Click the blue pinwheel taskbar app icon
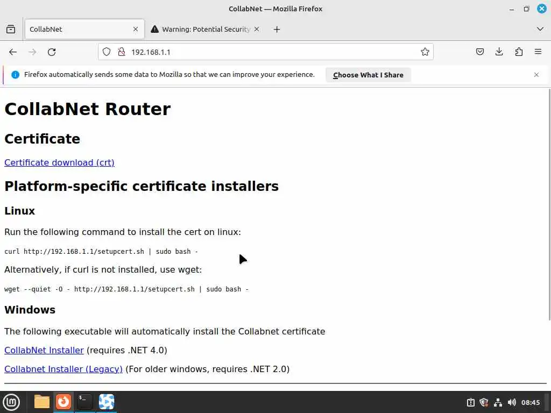The image size is (551, 413). point(107,402)
